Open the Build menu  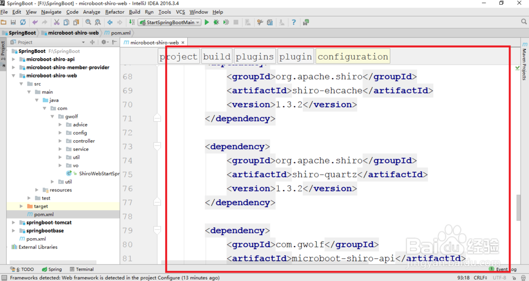(x=134, y=12)
